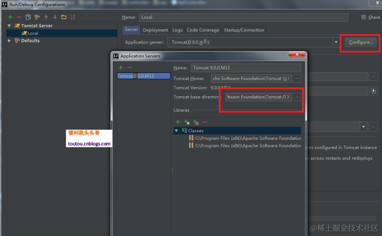The image size is (382, 236).
Task: Click the server Name field Tomcat 9.0.0.M13
Action: tap(246, 68)
